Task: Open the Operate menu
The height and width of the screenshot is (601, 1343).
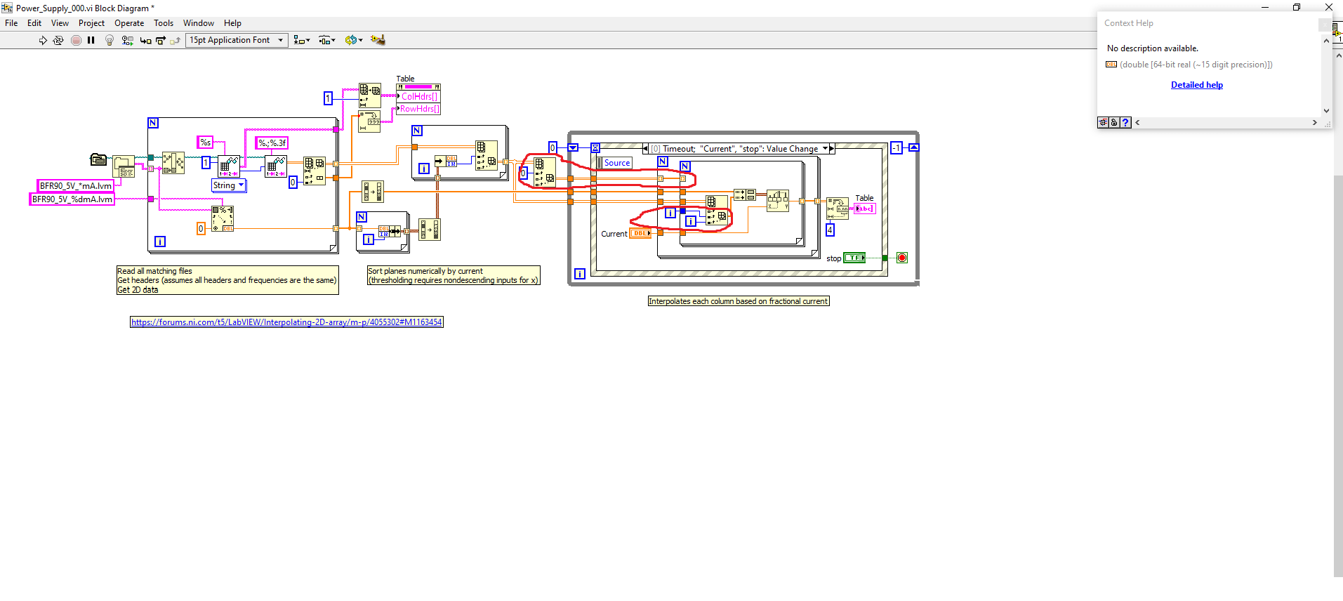Action: pyautogui.click(x=129, y=23)
